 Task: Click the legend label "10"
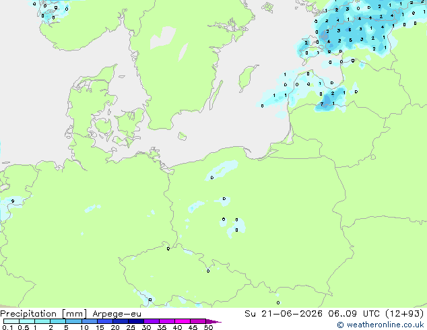(x=84, y=327)
